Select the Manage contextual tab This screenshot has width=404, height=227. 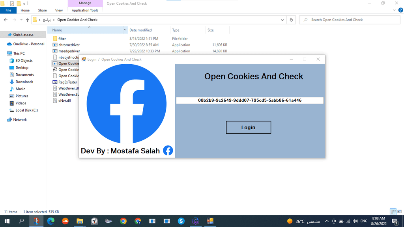click(x=85, y=3)
